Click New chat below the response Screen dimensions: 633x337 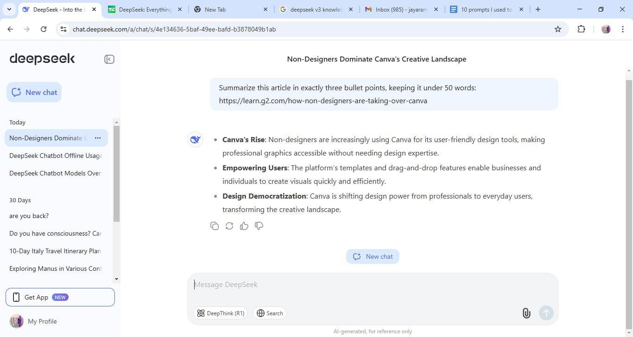pyautogui.click(x=373, y=256)
